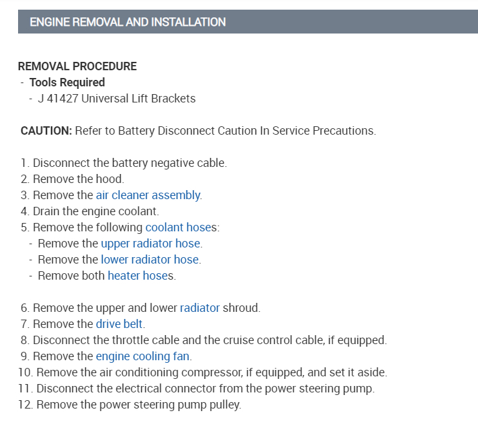Screen dimensions: 478x424
Task: Click the Engine Removal and Installation header bar
Action: (248, 22)
